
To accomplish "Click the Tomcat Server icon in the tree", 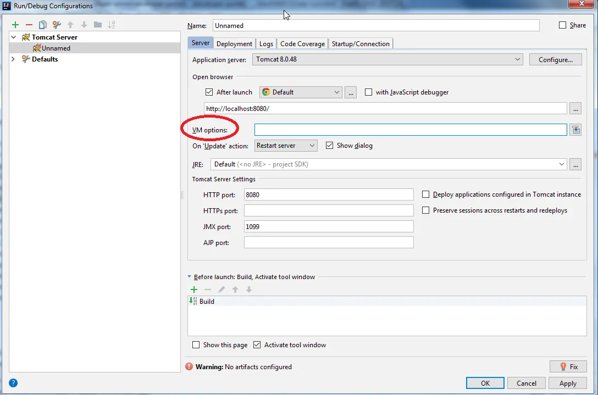I will (x=25, y=37).
